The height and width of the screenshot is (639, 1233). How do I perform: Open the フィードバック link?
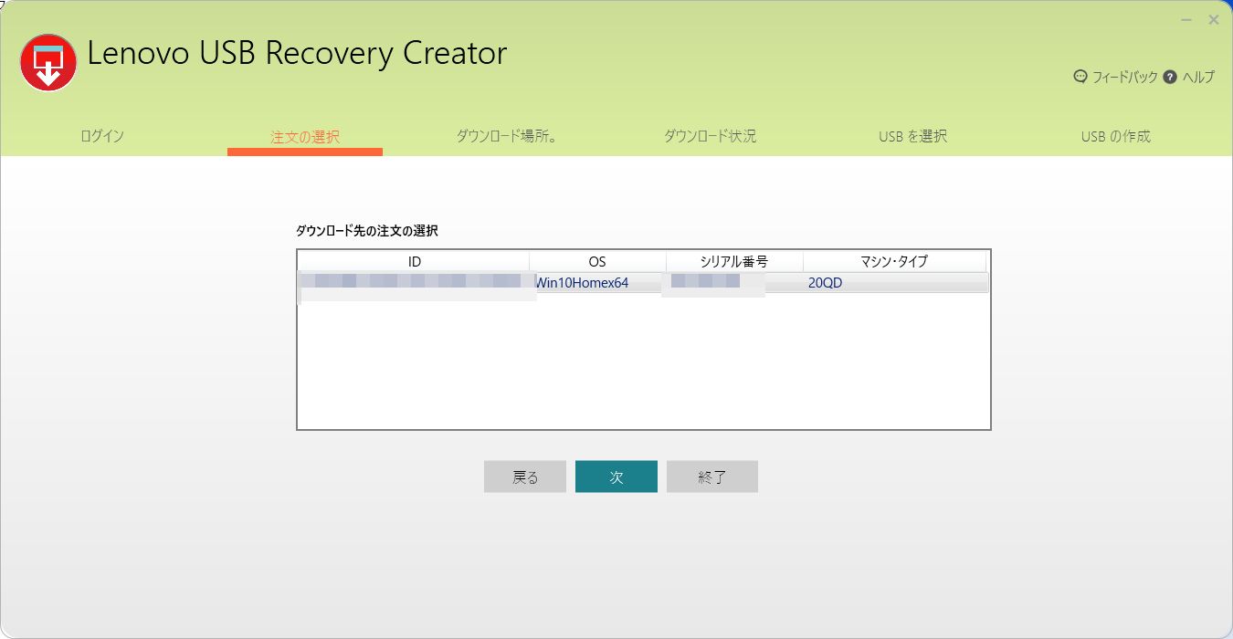click(1124, 78)
